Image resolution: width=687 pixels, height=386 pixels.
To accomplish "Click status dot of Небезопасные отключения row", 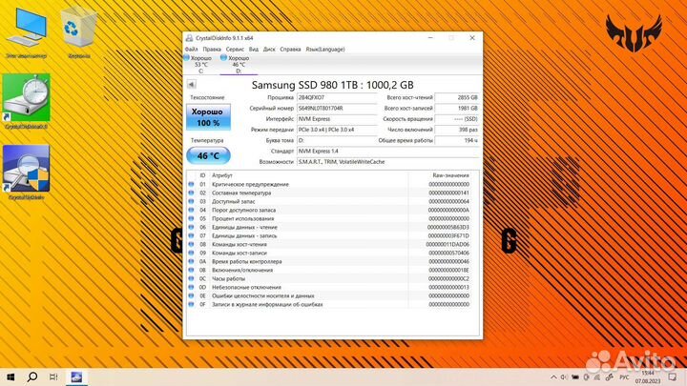I will pos(191,287).
